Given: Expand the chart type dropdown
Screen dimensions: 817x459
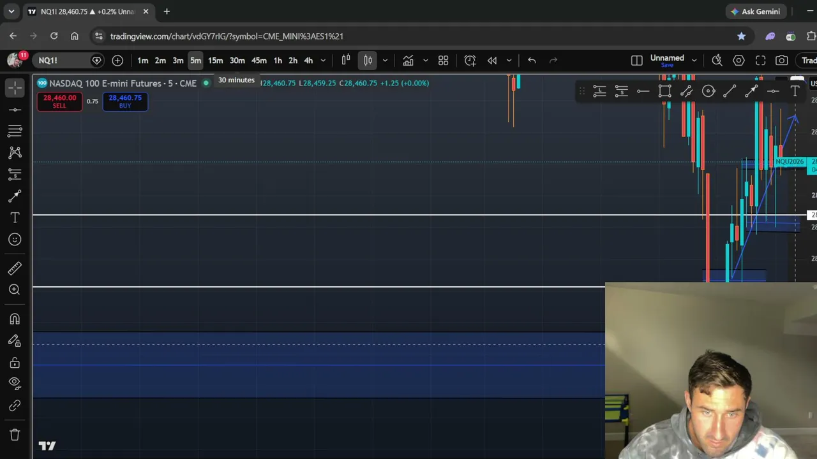Looking at the screenshot, I should [385, 61].
